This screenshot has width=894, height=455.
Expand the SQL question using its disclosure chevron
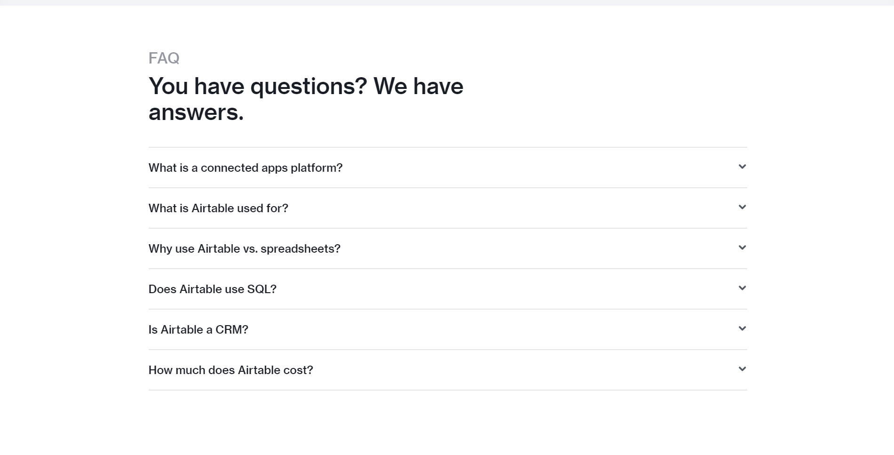tap(742, 288)
